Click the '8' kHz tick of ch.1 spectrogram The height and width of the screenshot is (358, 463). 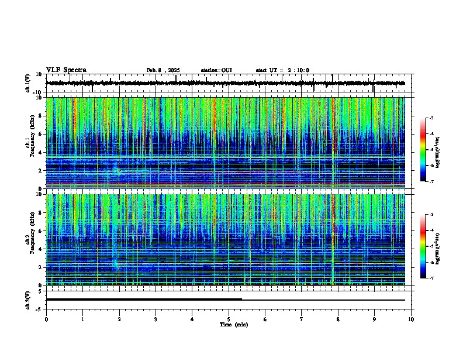(40, 116)
